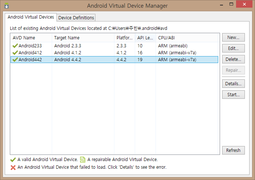Click platform 2.3.3 version cell
Viewport: 255px width, 180px height.
click(x=121, y=46)
